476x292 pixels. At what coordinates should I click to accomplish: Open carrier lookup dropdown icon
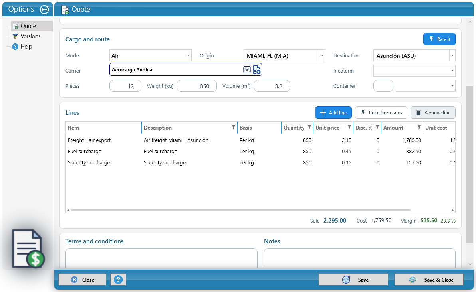click(247, 70)
